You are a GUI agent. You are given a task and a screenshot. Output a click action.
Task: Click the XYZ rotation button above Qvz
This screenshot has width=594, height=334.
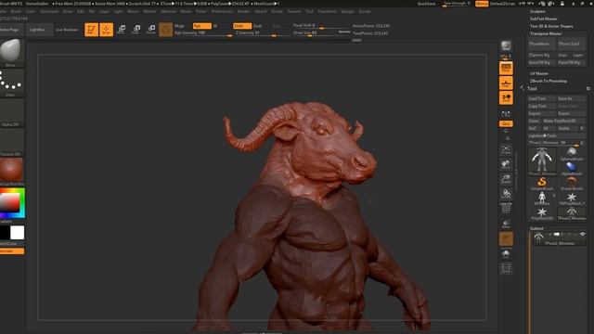(x=506, y=113)
